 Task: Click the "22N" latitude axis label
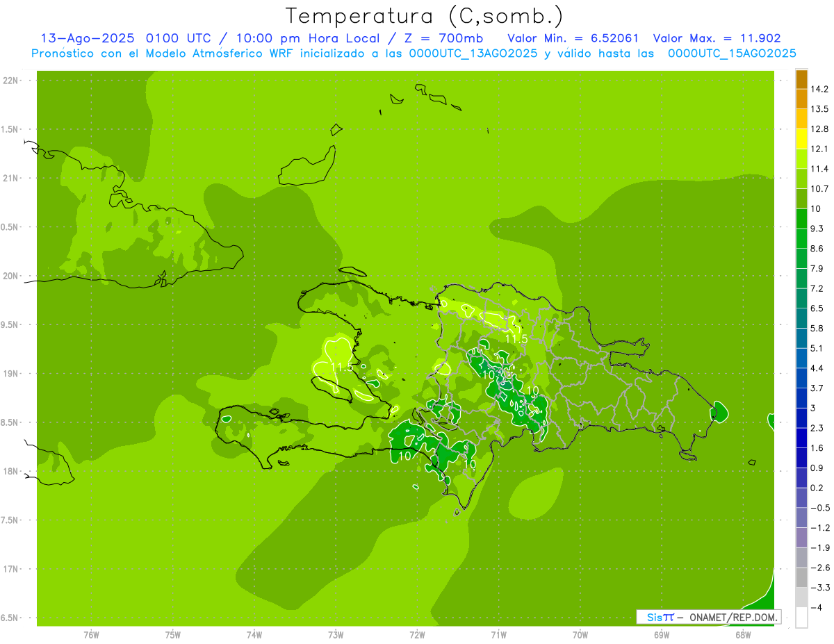[x=12, y=81]
